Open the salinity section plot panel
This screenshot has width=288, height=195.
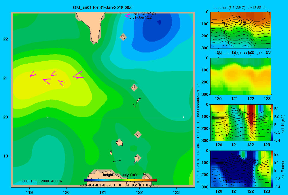(240, 76)
